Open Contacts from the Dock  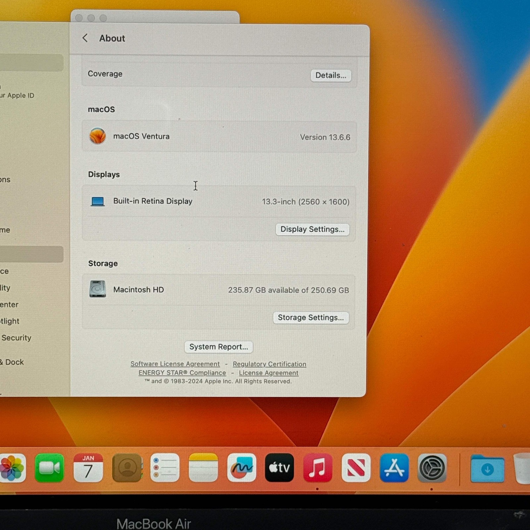point(127,468)
